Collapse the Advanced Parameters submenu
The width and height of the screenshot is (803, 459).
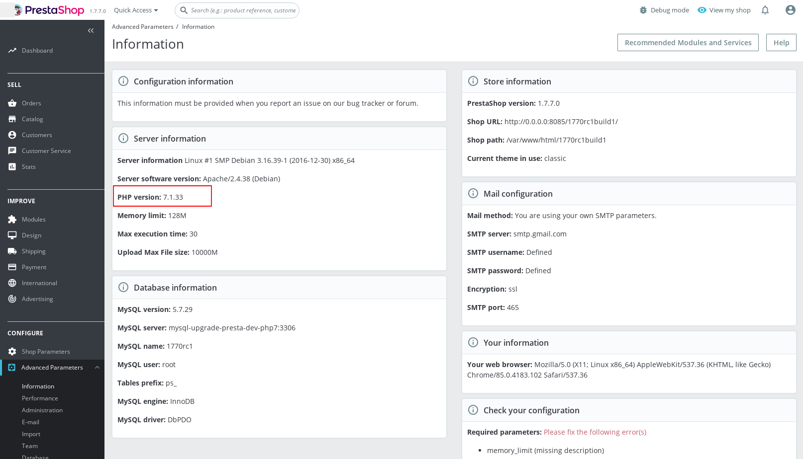[x=98, y=367]
